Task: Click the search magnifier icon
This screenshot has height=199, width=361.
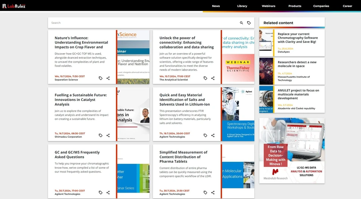Action: click(241, 23)
